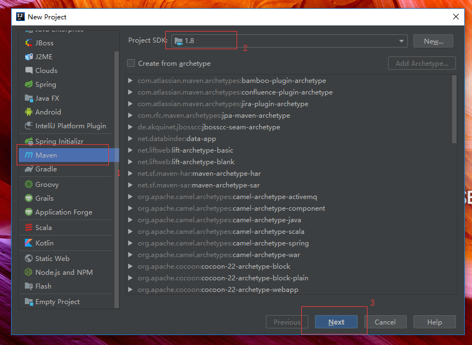
Task: Select cocoon-22-archetype-block row text
Action: click(x=214, y=266)
